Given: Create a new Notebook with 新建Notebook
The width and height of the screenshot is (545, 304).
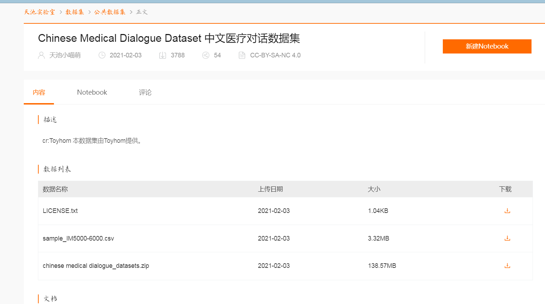Looking at the screenshot, I should pos(487,46).
